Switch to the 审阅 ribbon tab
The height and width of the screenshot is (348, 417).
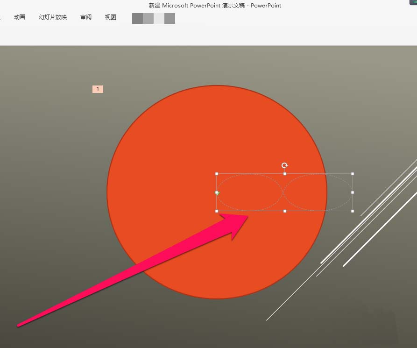tap(86, 17)
